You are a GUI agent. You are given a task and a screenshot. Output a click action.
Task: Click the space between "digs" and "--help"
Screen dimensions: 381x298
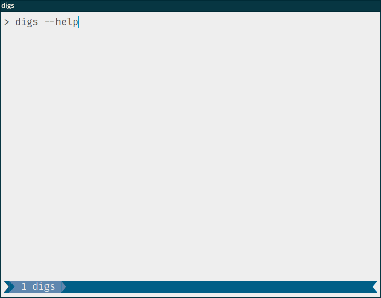(x=42, y=22)
